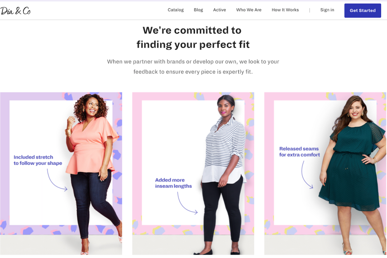The image size is (387, 258).
Task: Open the Who We Are page
Action: [x=249, y=10]
